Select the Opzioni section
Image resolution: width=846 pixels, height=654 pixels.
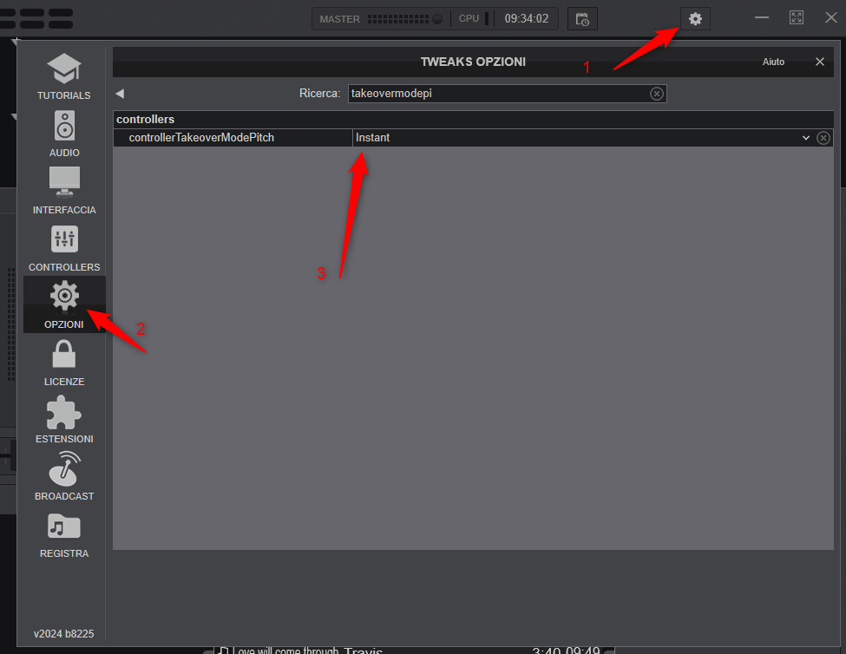tap(63, 304)
